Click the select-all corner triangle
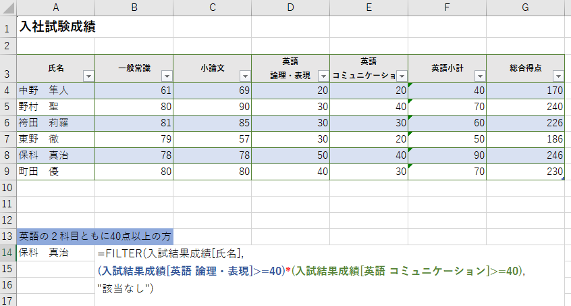This screenshot has width=571, height=306. pos(8,7)
